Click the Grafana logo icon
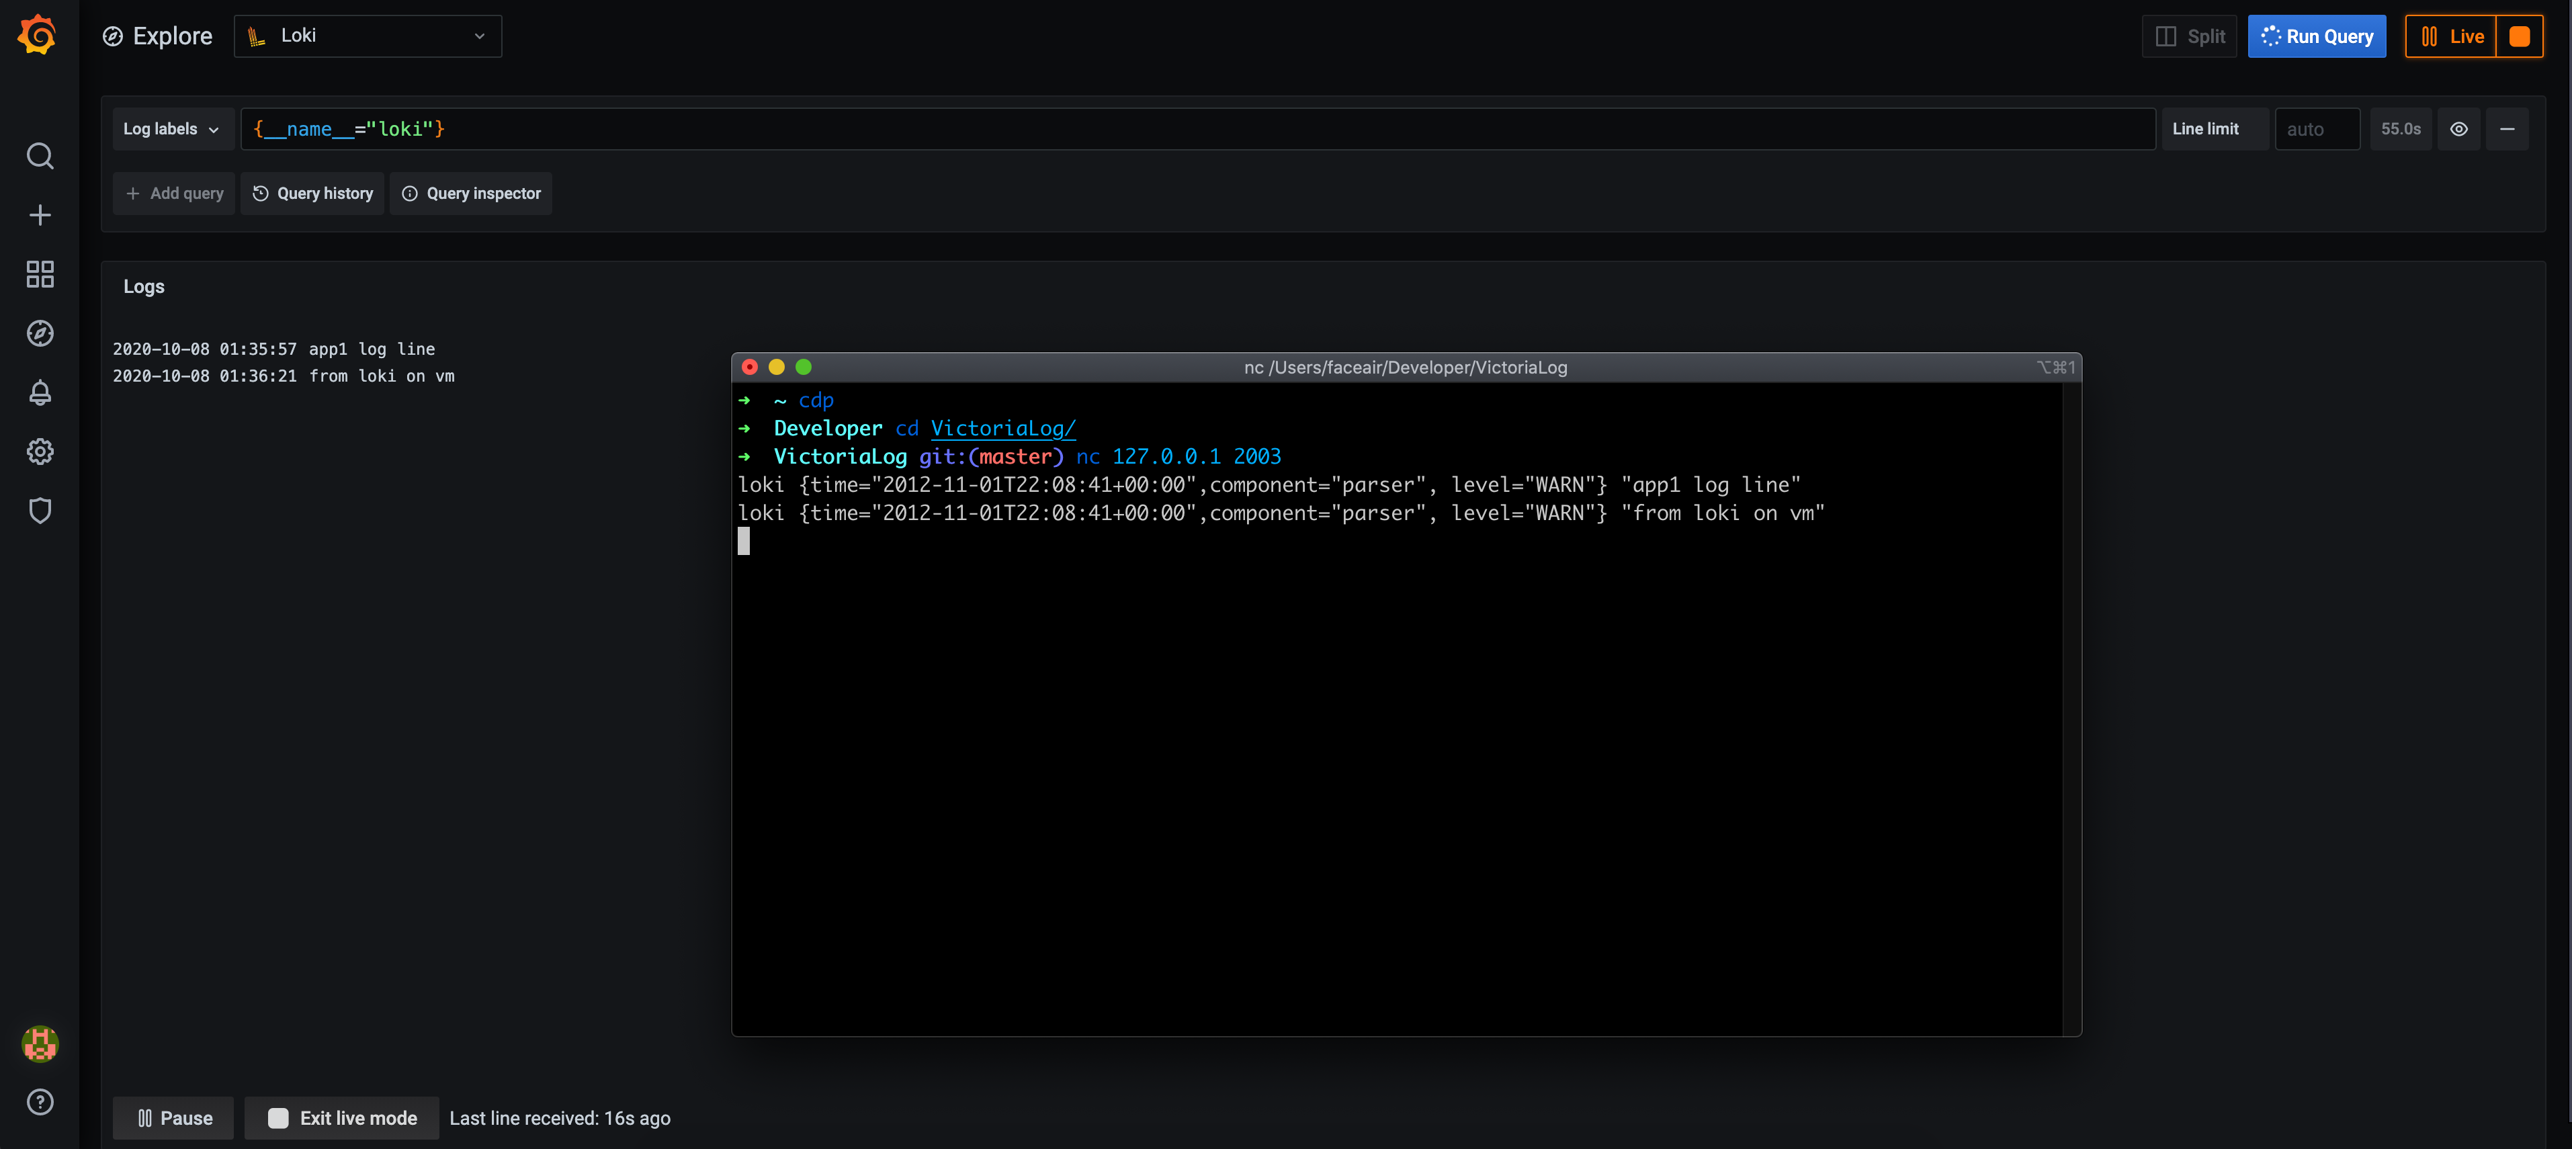Viewport: 2572px width, 1149px height. (x=38, y=35)
